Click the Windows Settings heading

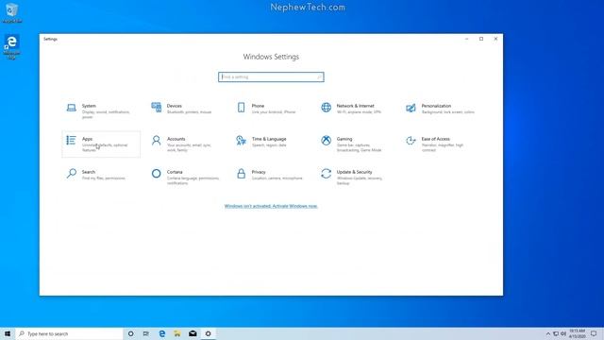click(x=271, y=57)
